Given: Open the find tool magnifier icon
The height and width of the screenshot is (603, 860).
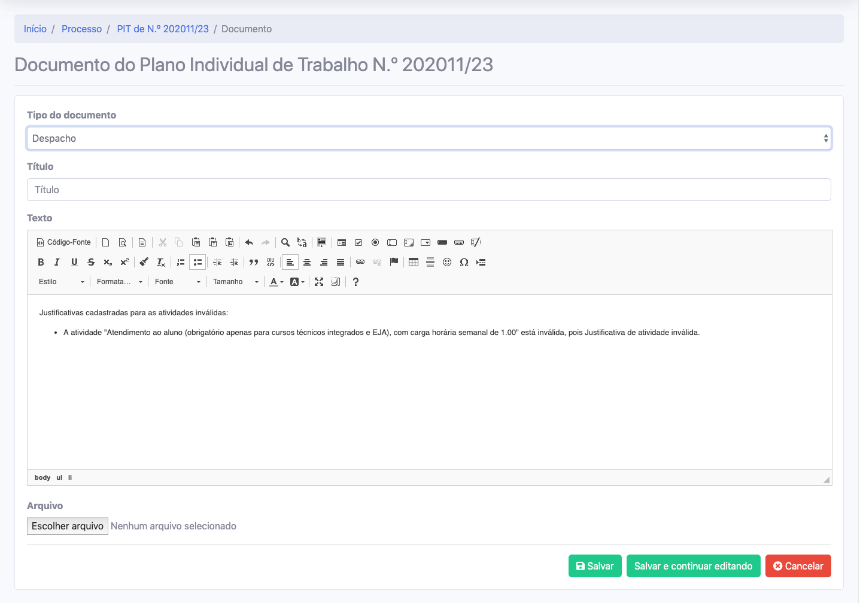Looking at the screenshot, I should coord(285,242).
